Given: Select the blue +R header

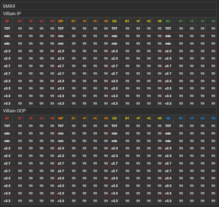Looking at the screenshot, I should pos(213,118).
